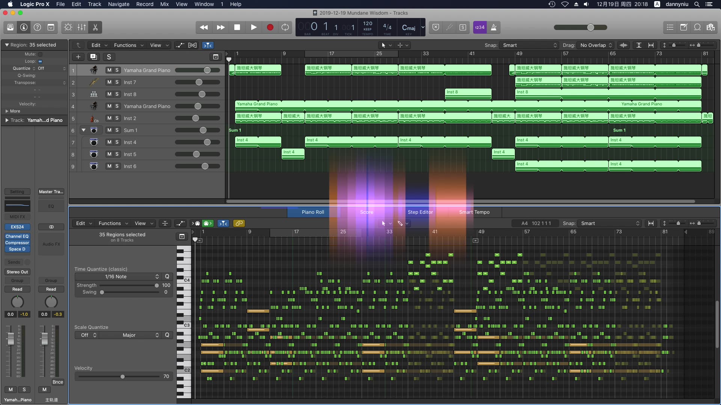
Task: Open the Editors scissors button
Action: click(x=95, y=27)
